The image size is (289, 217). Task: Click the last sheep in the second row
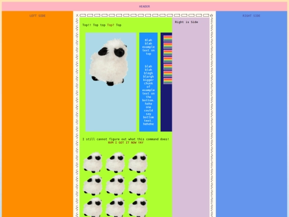(138, 185)
